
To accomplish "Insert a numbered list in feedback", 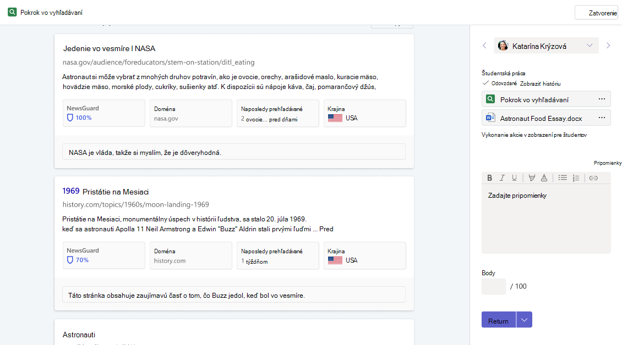I will click(576, 178).
